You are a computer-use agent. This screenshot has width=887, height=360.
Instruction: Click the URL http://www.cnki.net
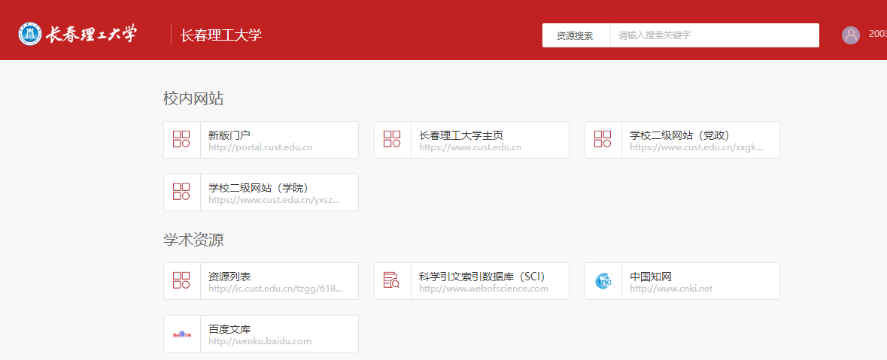click(x=671, y=289)
